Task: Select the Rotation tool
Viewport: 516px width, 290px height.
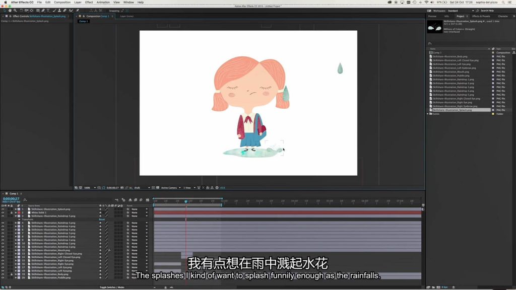Action: tap(21, 11)
